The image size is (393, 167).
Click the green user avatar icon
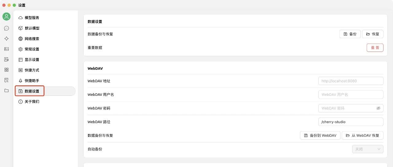(6, 17)
